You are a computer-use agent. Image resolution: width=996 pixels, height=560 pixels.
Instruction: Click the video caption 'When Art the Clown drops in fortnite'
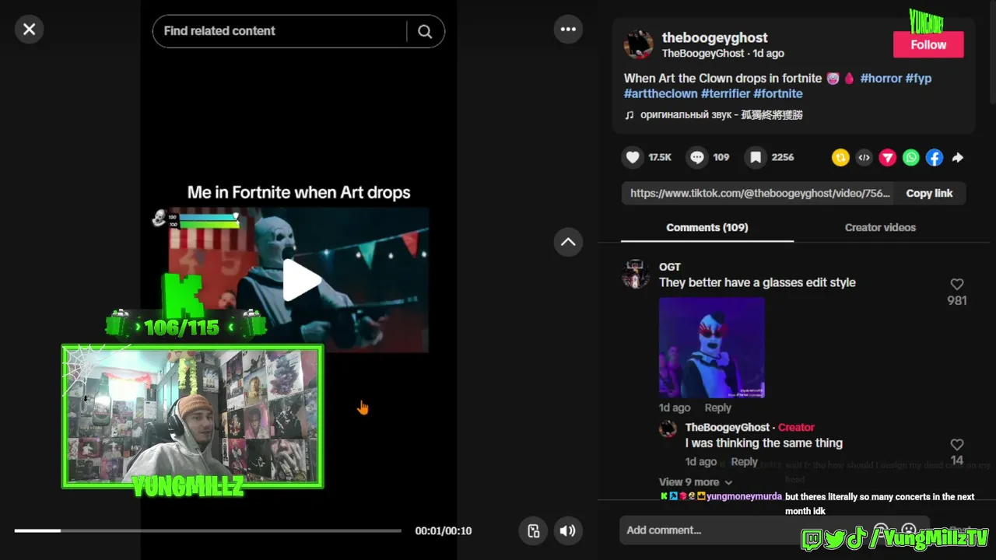click(x=723, y=78)
